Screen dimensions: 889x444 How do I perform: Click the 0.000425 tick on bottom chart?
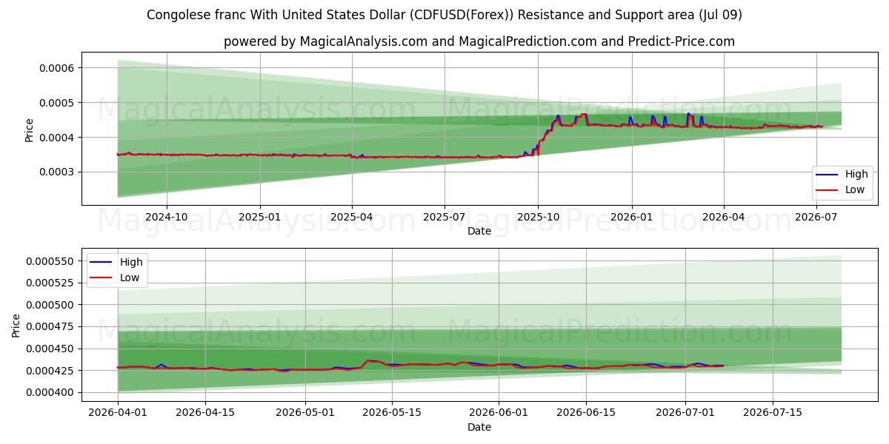click(x=51, y=371)
